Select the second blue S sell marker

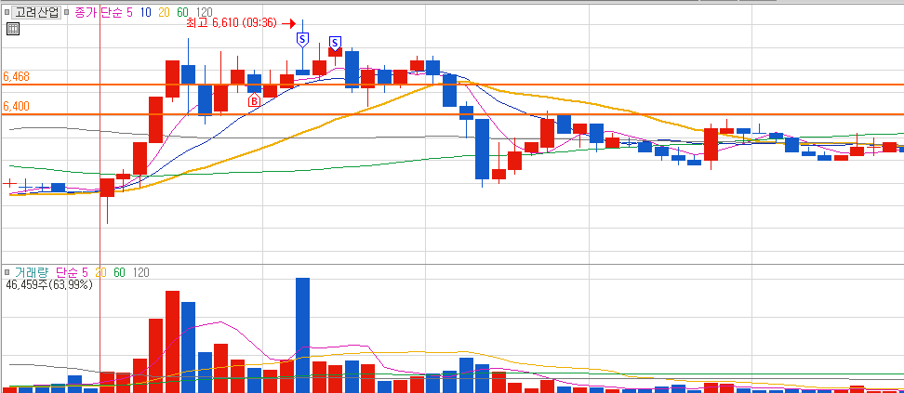pyautogui.click(x=335, y=42)
